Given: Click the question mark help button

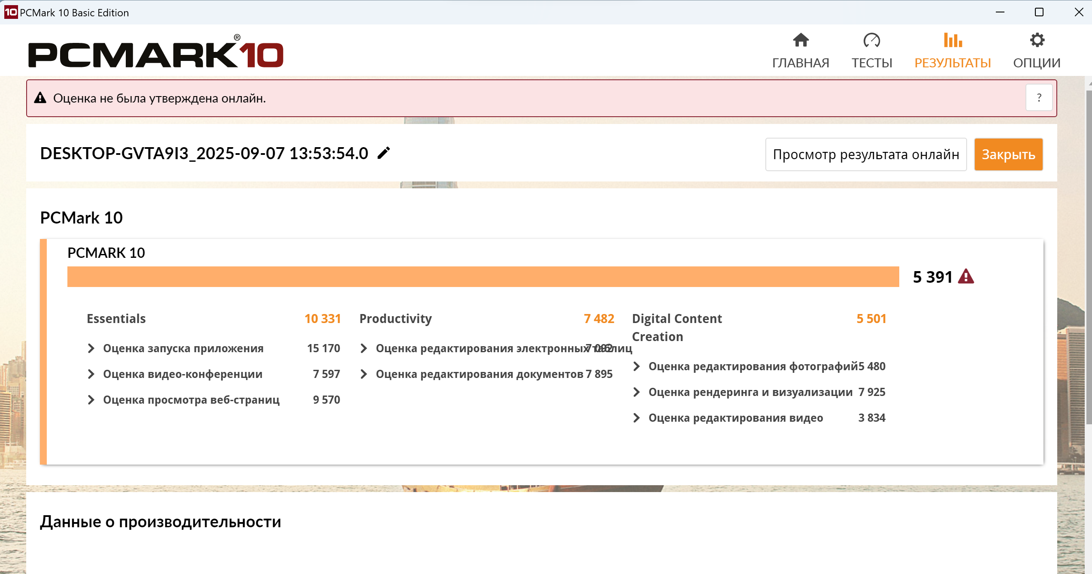Looking at the screenshot, I should pyautogui.click(x=1039, y=98).
